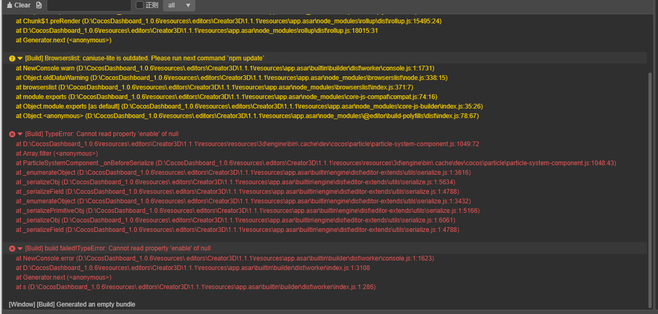Select the 'Generated an empty bundle' log line
The image size is (658, 314).
[x=72, y=304]
